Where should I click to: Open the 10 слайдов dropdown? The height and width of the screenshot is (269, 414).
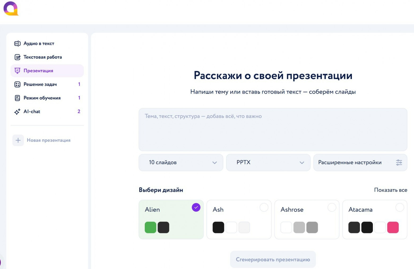181,162
